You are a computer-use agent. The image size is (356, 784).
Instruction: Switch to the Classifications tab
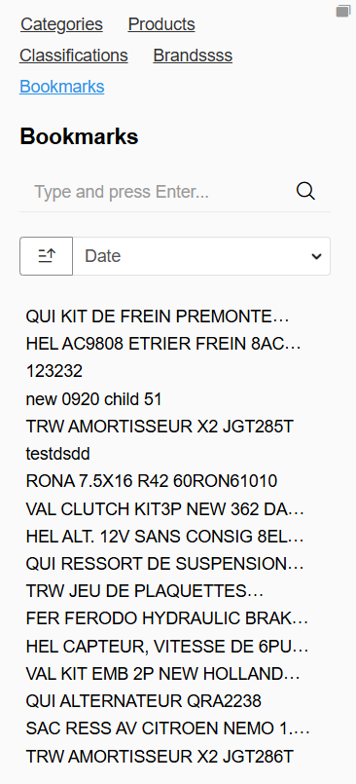74,55
